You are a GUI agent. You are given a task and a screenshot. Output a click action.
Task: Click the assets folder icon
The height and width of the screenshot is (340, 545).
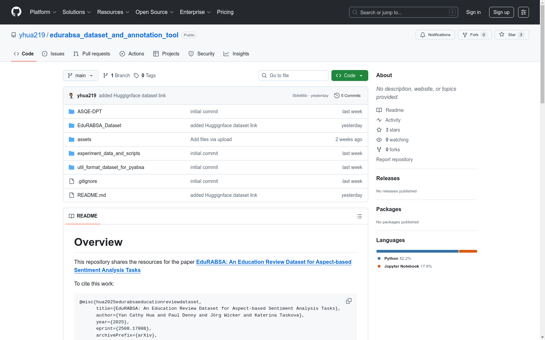click(72, 139)
